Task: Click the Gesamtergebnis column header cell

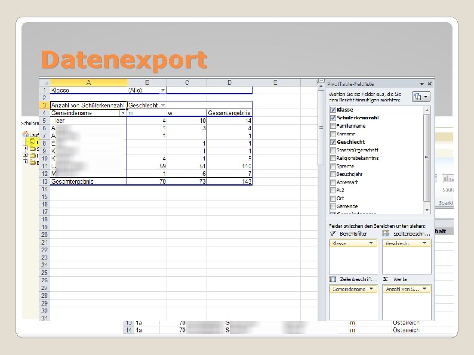Action: [x=229, y=113]
